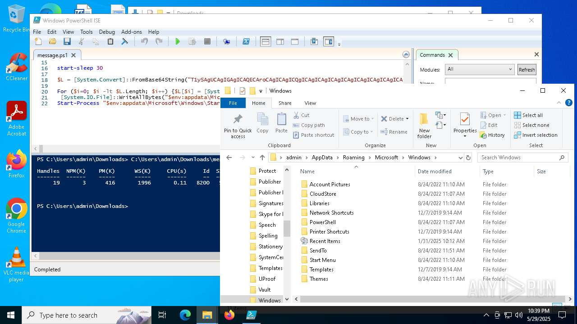Open the Tools menu in PowerShell ISE
The image size is (577, 324).
click(87, 31)
